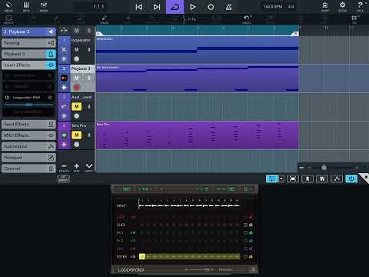Select the Looperator clip in the arrangement
Image resolution: width=369 pixels, height=277 pixels.
point(197,50)
